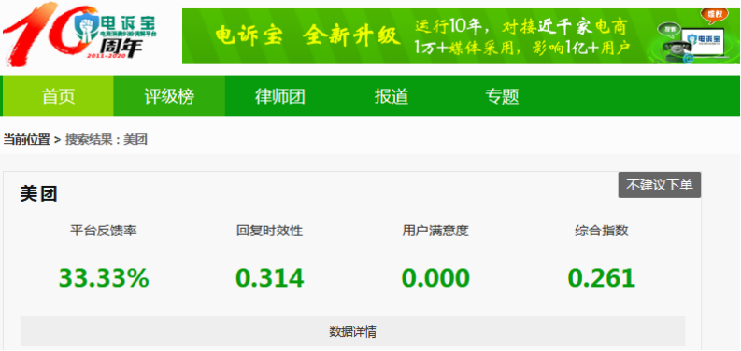
Task: Switch to the 律师团 tab
Action: (x=280, y=96)
